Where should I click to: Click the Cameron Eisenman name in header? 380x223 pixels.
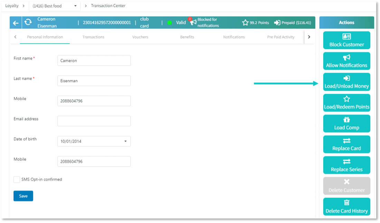pos(47,22)
